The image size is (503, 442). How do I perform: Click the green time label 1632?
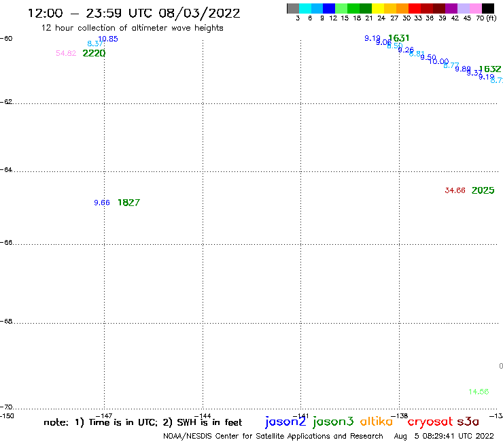pyautogui.click(x=489, y=69)
